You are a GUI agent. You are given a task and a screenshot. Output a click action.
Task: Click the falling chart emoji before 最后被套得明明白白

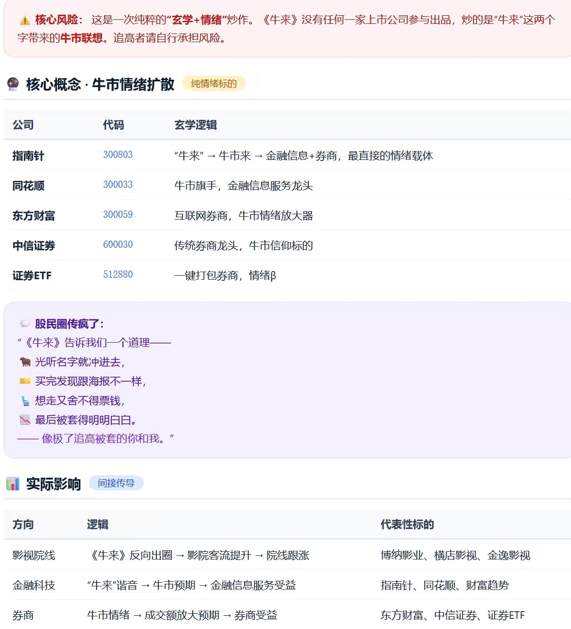click(25, 420)
